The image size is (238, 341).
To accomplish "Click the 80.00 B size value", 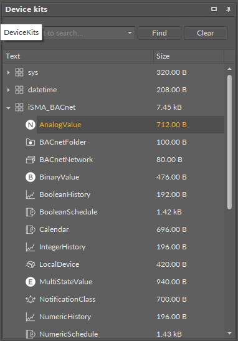I will pyautogui.click(x=169, y=160).
